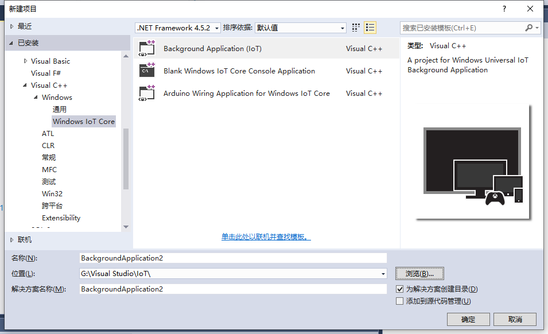Image resolution: width=548 pixels, height=334 pixels.
Task: Click the 浏览(B)... button
Action: pyautogui.click(x=419, y=274)
